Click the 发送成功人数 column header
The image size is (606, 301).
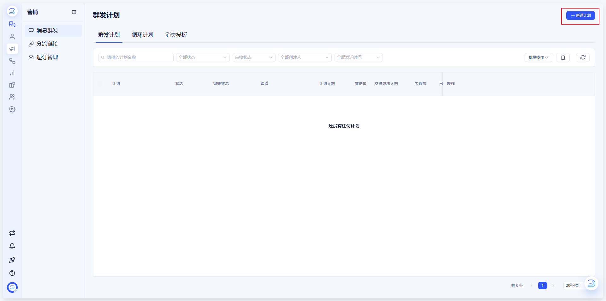386,84
